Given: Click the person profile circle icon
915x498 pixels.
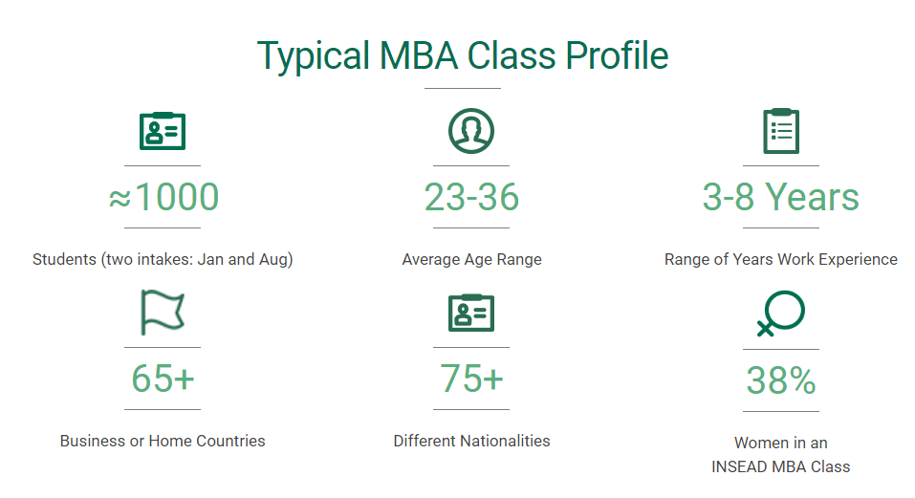Looking at the screenshot, I should pyautogui.click(x=471, y=131).
